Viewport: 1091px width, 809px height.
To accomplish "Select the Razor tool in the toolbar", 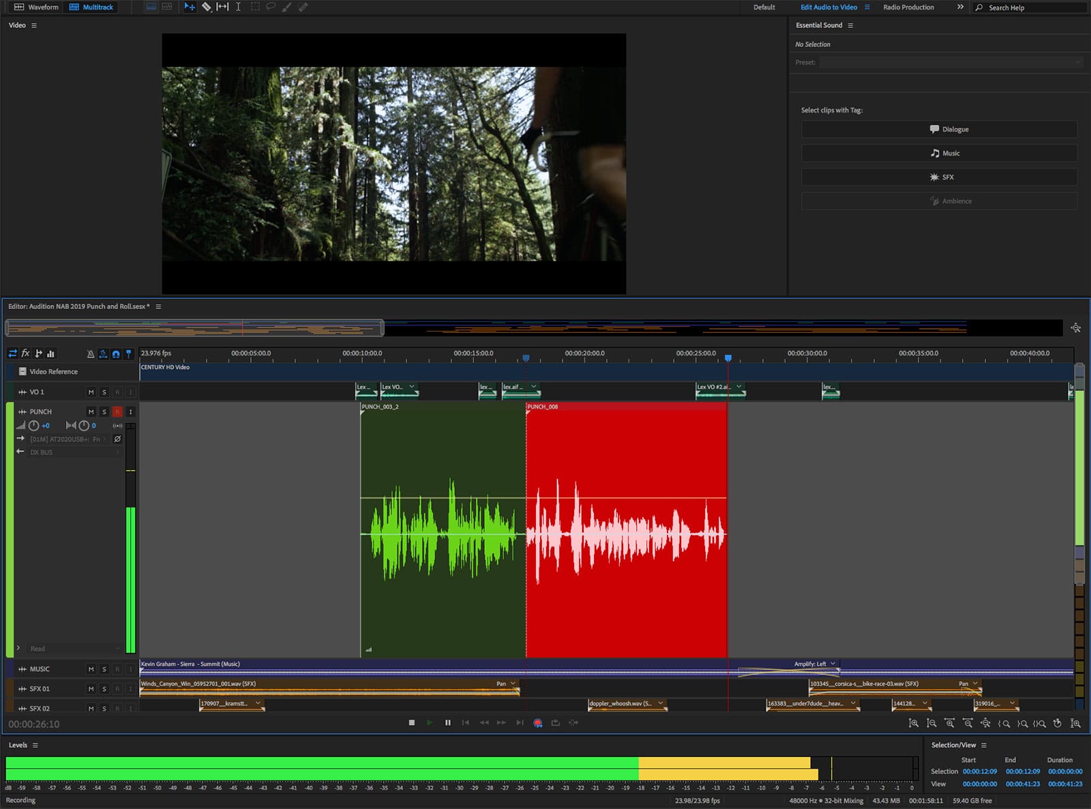I will point(206,7).
